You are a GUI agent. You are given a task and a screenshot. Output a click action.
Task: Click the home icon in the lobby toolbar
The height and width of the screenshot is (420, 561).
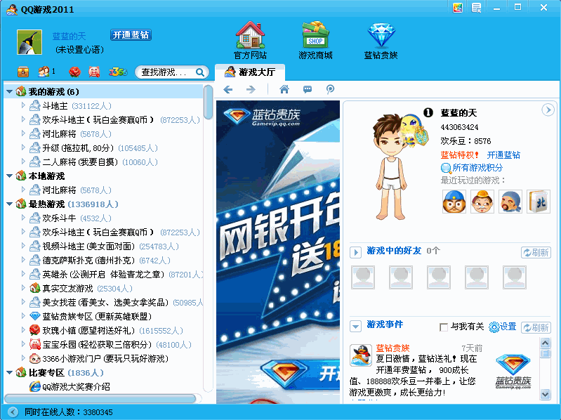284,89
